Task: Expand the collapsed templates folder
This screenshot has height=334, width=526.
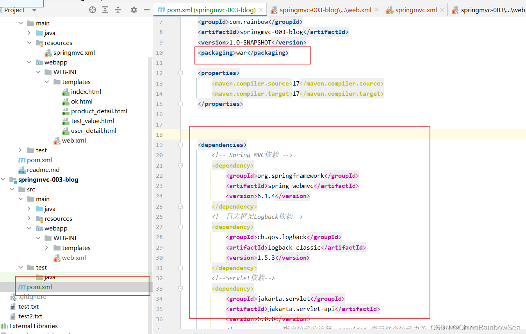Action: (x=47, y=248)
